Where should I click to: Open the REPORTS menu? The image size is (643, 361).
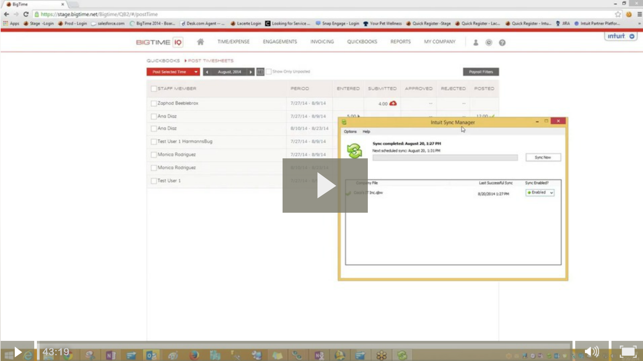pos(400,42)
